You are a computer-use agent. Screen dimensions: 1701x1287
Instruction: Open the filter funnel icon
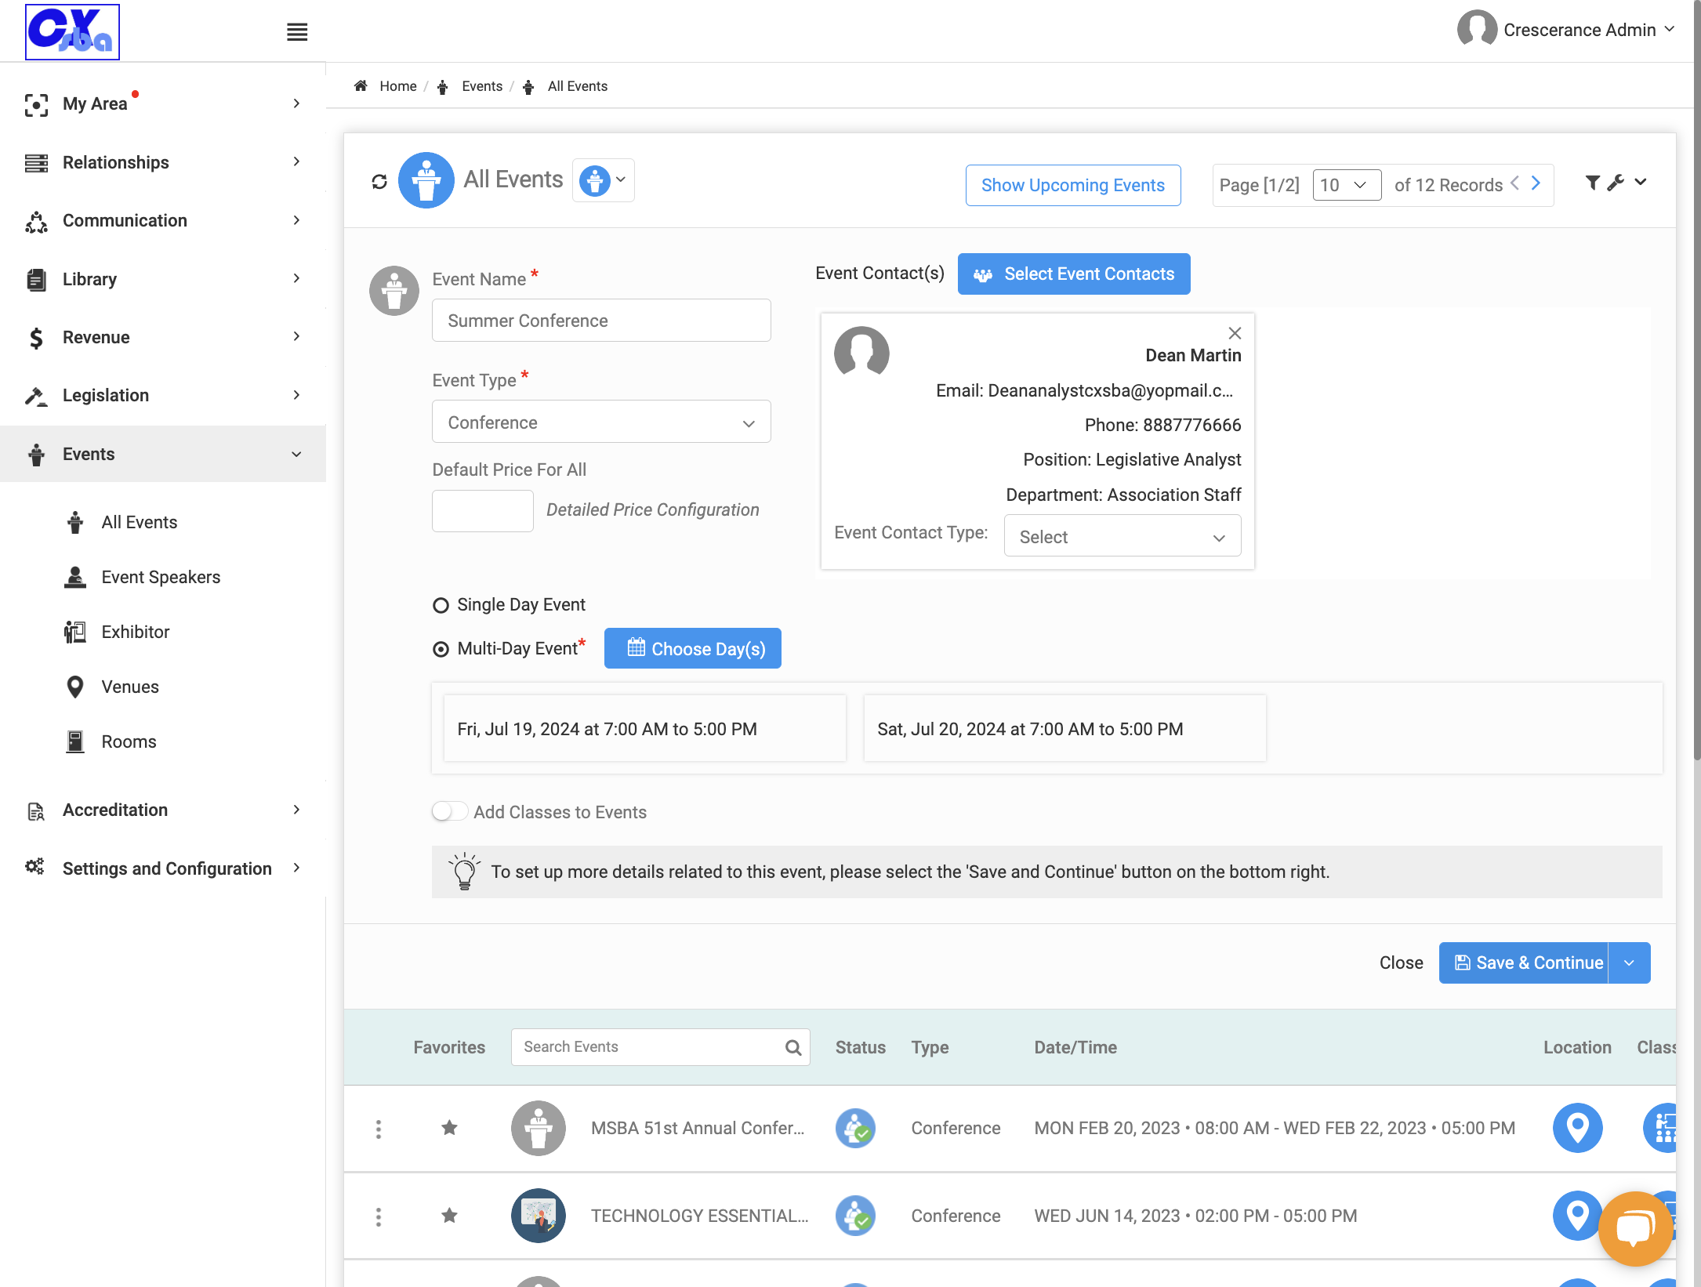coord(1592,183)
